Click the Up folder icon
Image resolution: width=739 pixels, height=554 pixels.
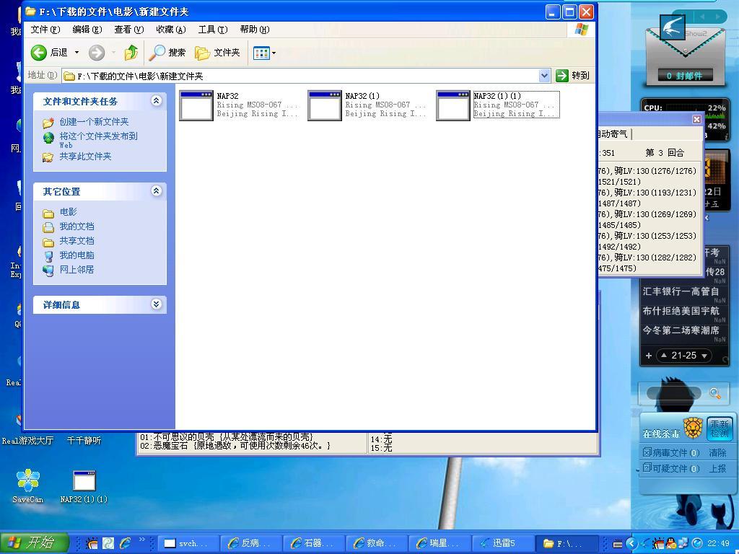tap(131, 53)
